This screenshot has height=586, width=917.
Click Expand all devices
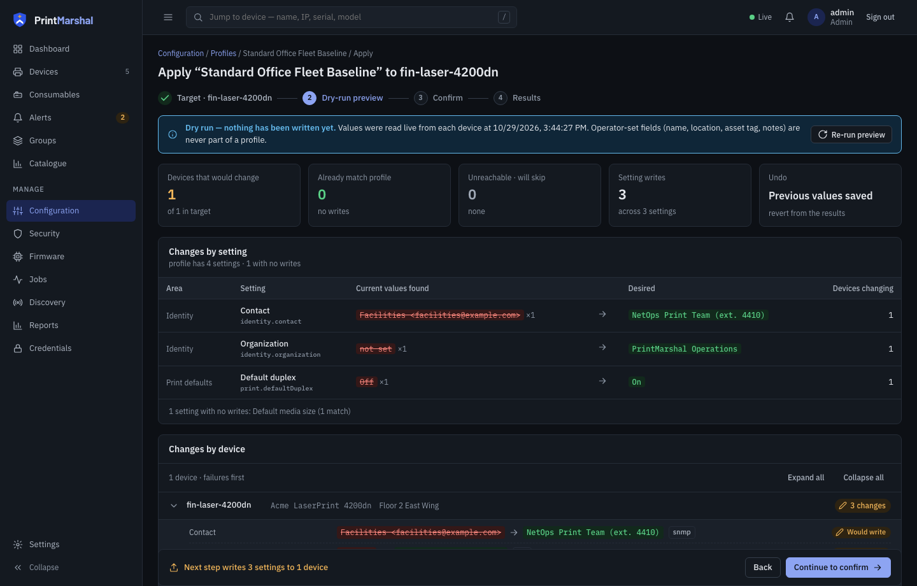click(x=806, y=478)
